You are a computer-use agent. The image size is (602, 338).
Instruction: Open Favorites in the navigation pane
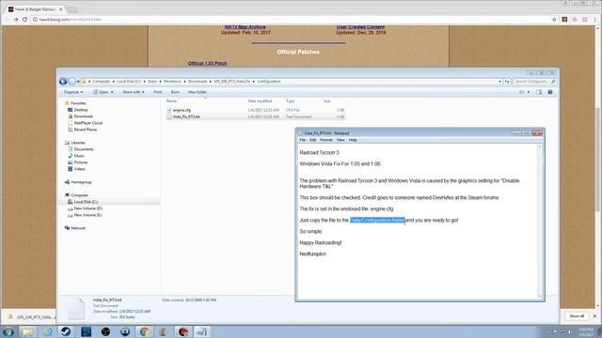(x=78, y=103)
